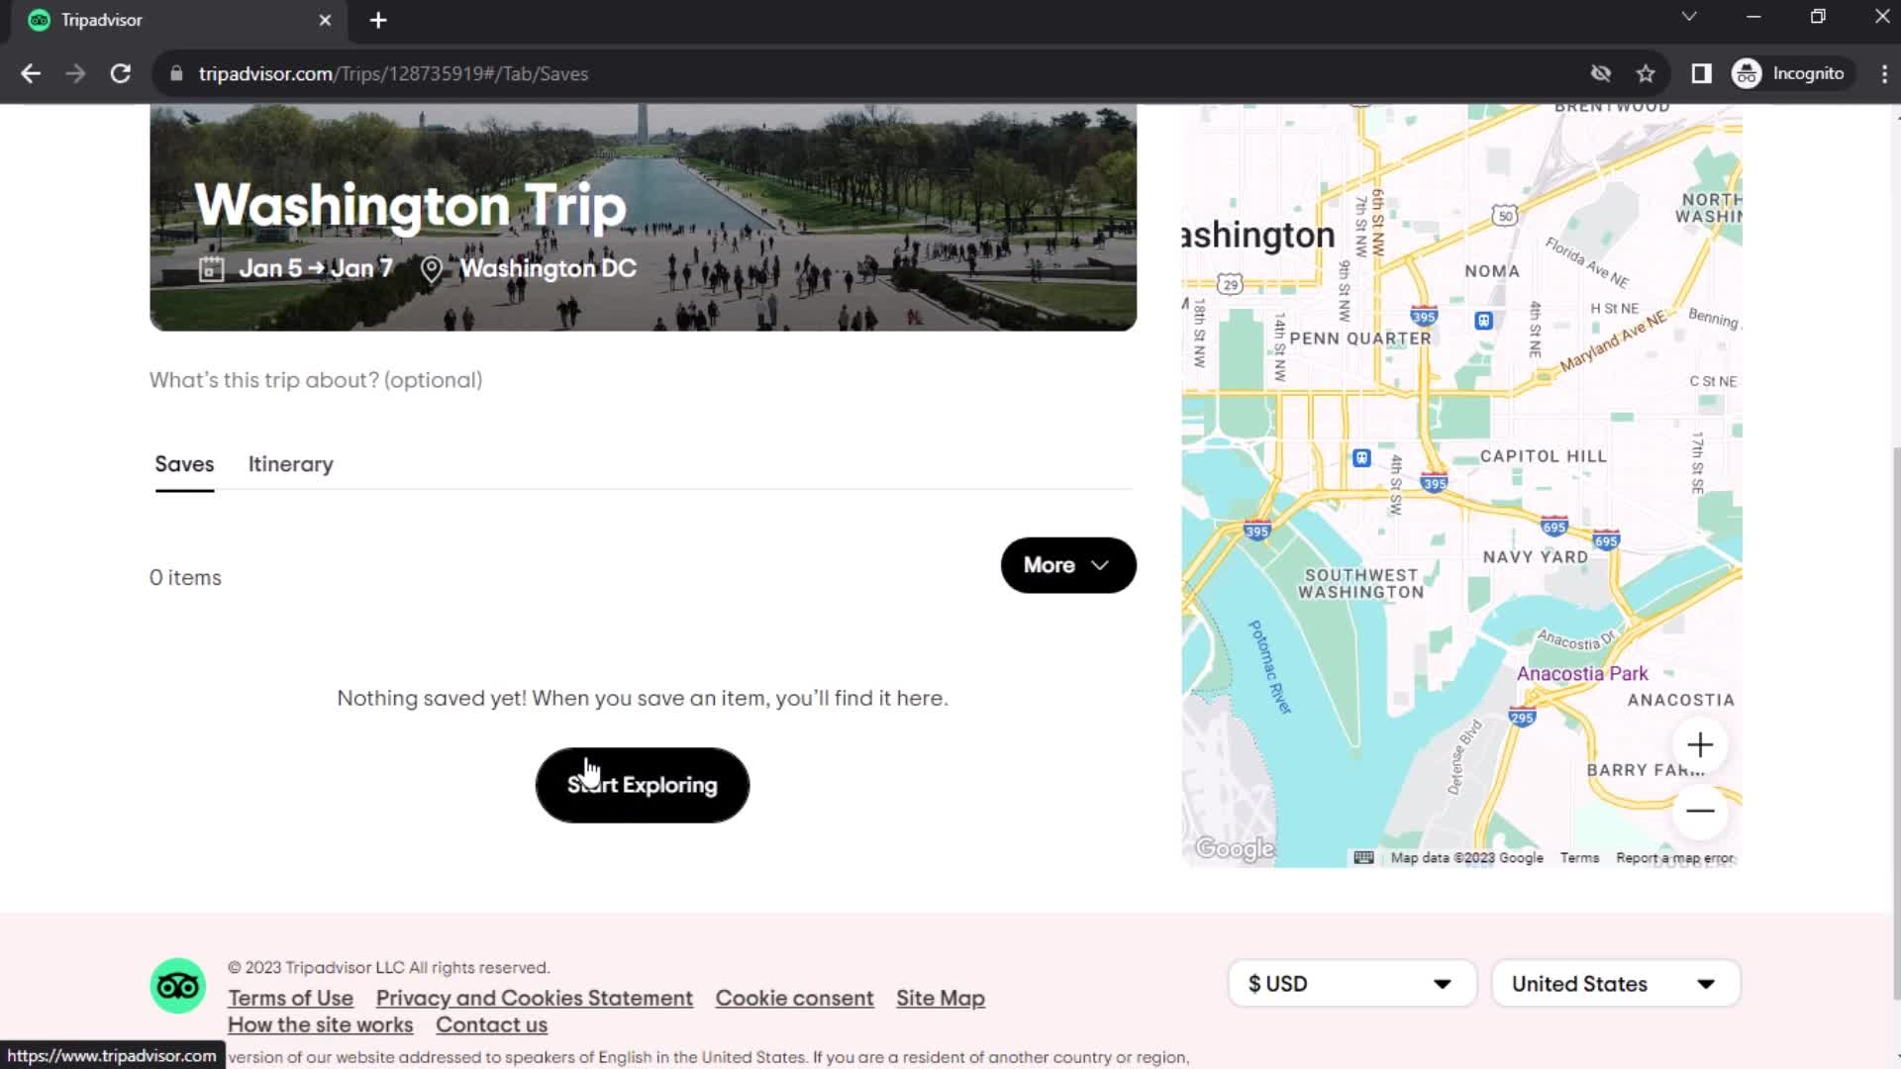This screenshot has width=1901, height=1069.
Task: Click the Privacy and Cookies Statement link
Action: click(534, 997)
